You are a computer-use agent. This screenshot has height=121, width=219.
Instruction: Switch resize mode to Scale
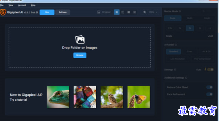[172, 18]
